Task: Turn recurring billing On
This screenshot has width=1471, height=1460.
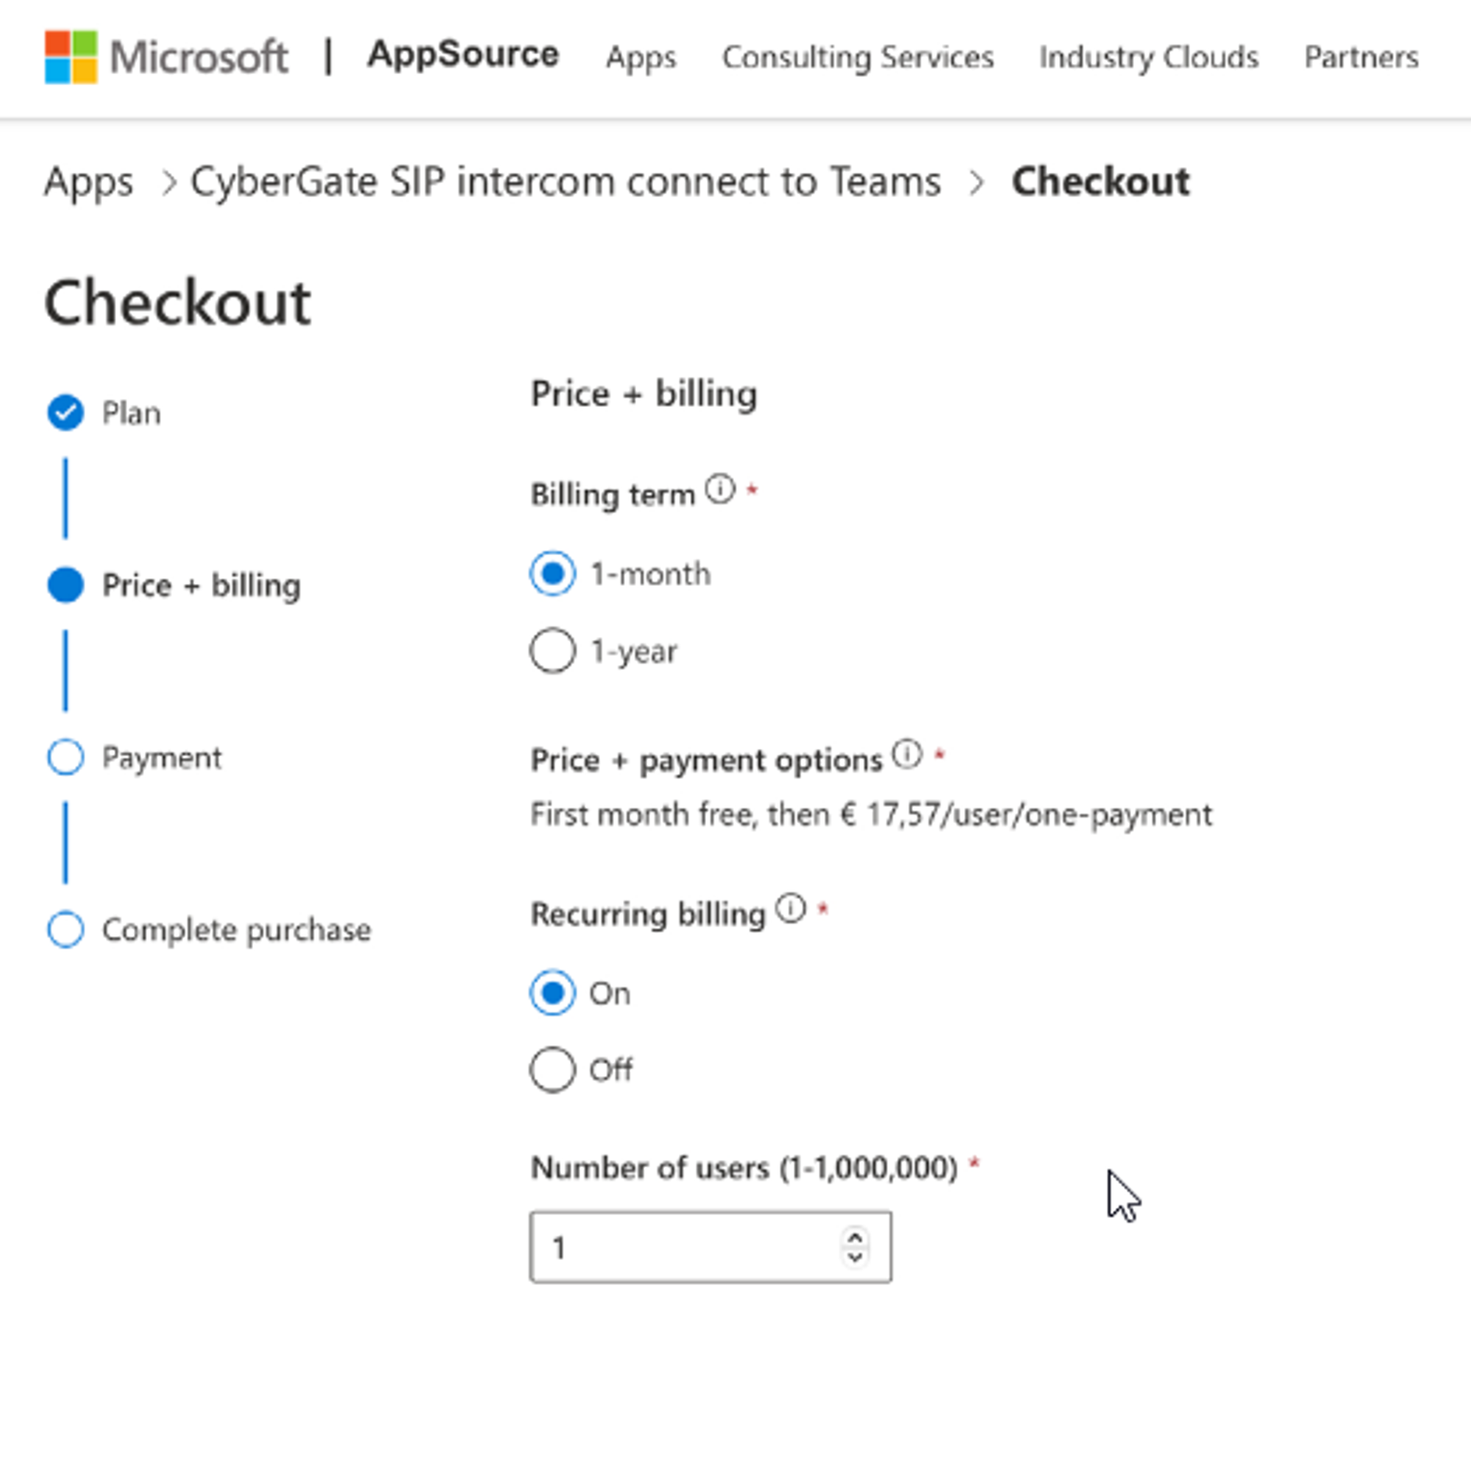Action: 553,993
